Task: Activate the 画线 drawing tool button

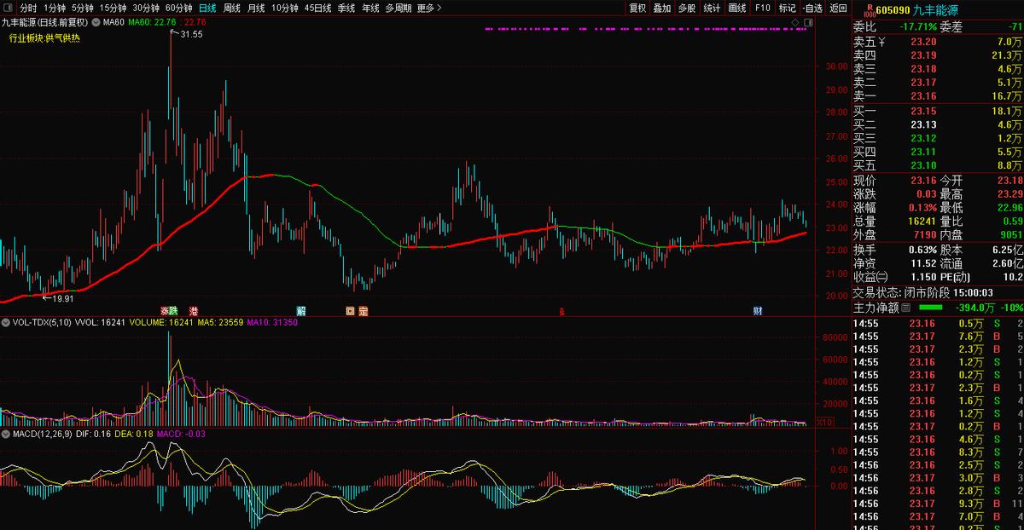Action: point(737,8)
